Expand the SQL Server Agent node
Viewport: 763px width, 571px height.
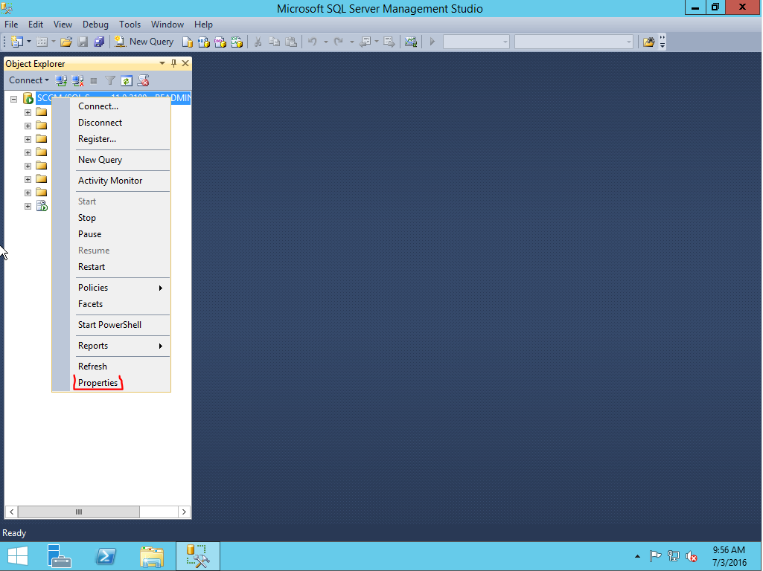[28, 207]
